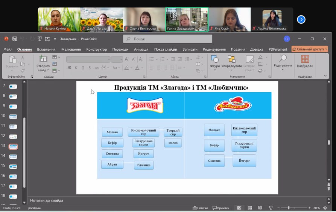Open the Анімація ribbon tab

pos(141,49)
